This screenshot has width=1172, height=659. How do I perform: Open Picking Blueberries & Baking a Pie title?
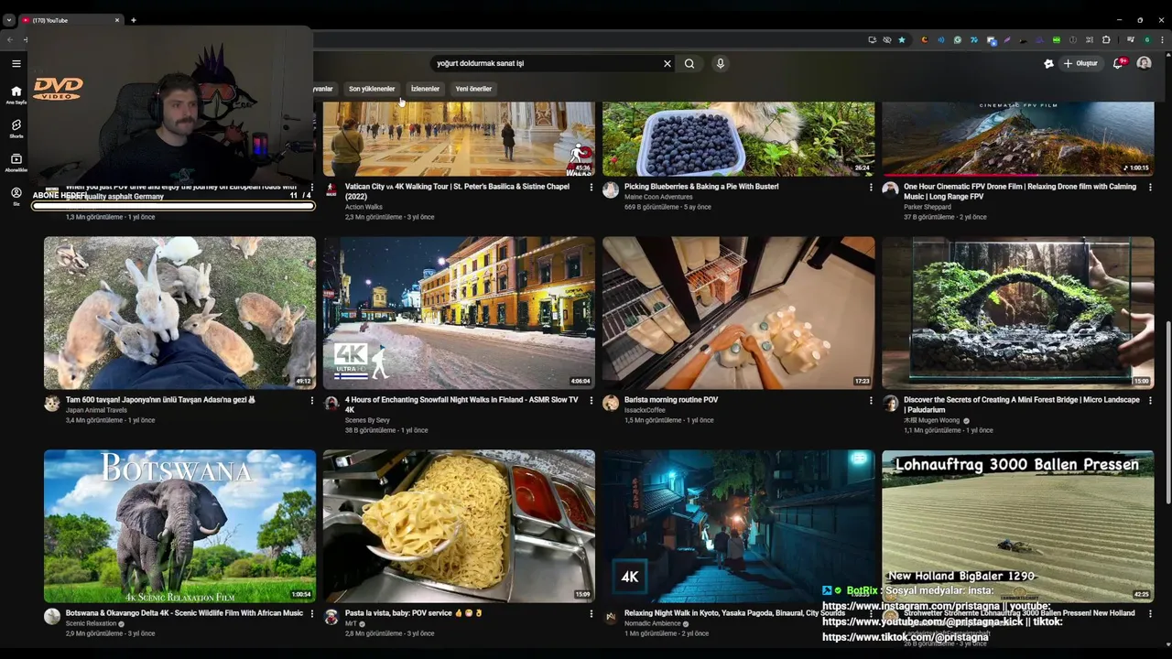(701, 187)
